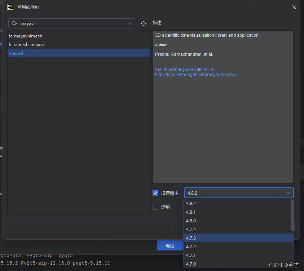The width and height of the screenshot is (304, 271).
Task: Click the PC dialog icon in title bar
Action: click(x=10, y=7)
